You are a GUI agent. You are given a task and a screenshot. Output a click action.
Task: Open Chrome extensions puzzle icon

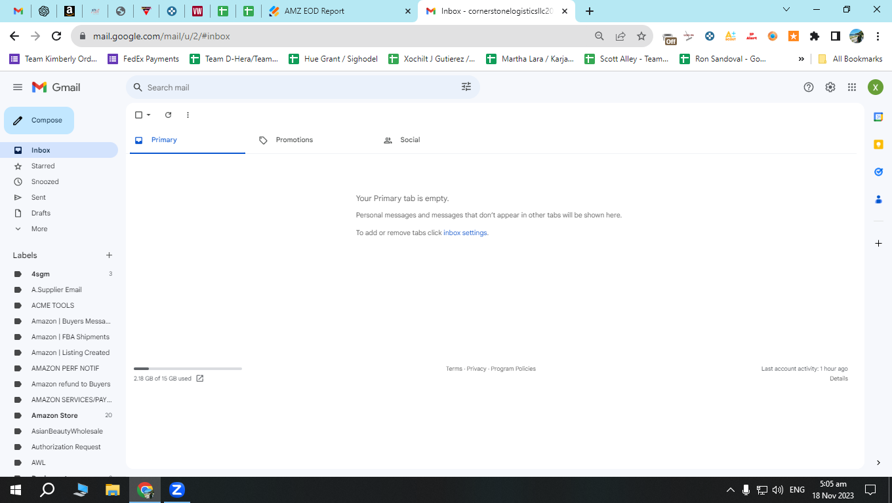815,36
